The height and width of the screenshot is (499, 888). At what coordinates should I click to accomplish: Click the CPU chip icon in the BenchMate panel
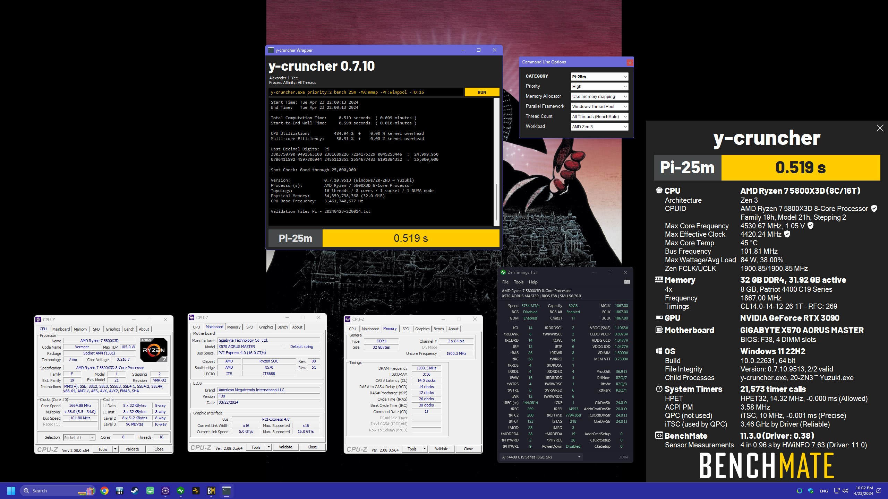point(659,190)
